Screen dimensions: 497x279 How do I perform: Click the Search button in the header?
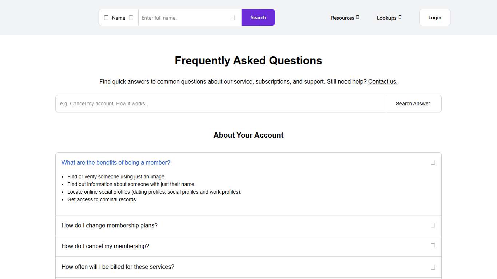[x=258, y=17]
